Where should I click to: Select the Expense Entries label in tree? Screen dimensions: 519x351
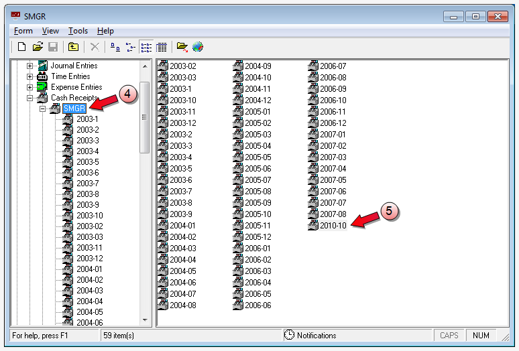point(76,87)
